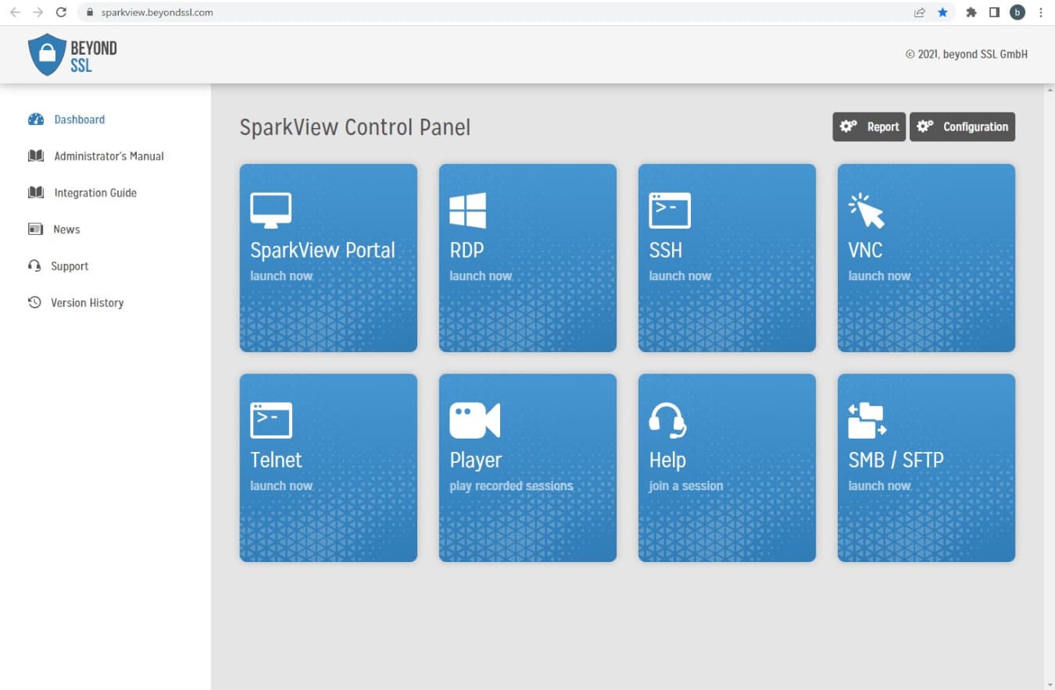Image resolution: width=1055 pixels, height=690 pixels.
Task: Click the bookmark star icon in address bar
Action: [x=942, y=12]
